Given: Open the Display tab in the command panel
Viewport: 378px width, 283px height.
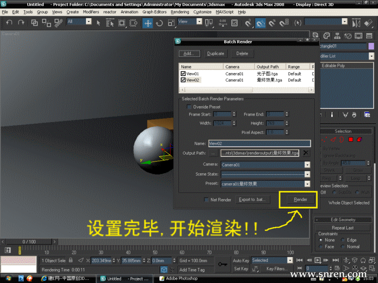Looking at the screenshot, I should (x=358, y=37).
